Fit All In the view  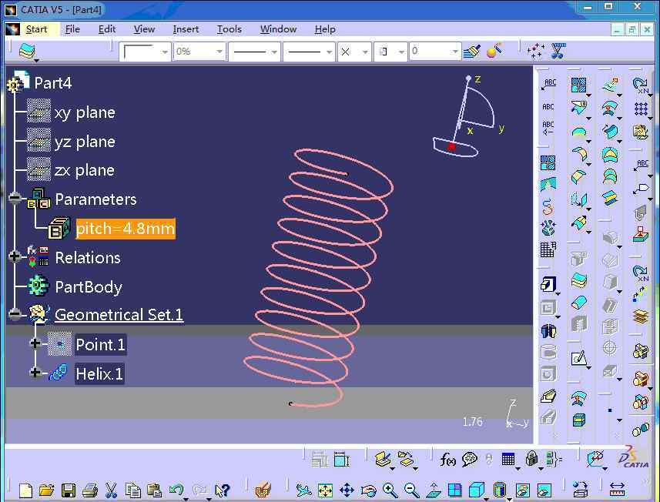(325, 490)
